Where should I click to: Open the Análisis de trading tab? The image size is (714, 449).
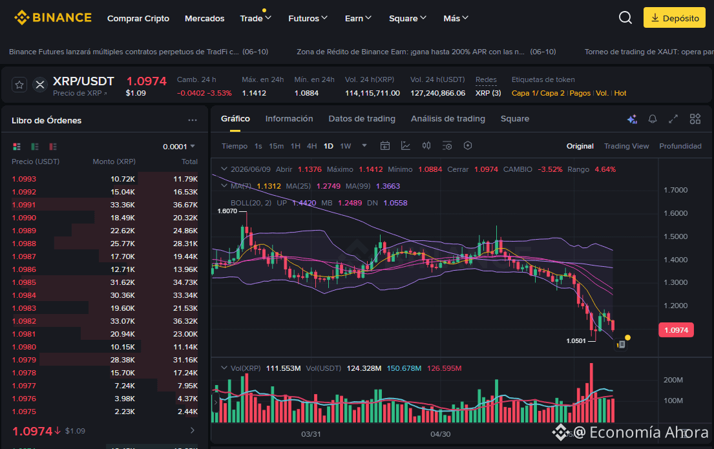click(448, 119)
